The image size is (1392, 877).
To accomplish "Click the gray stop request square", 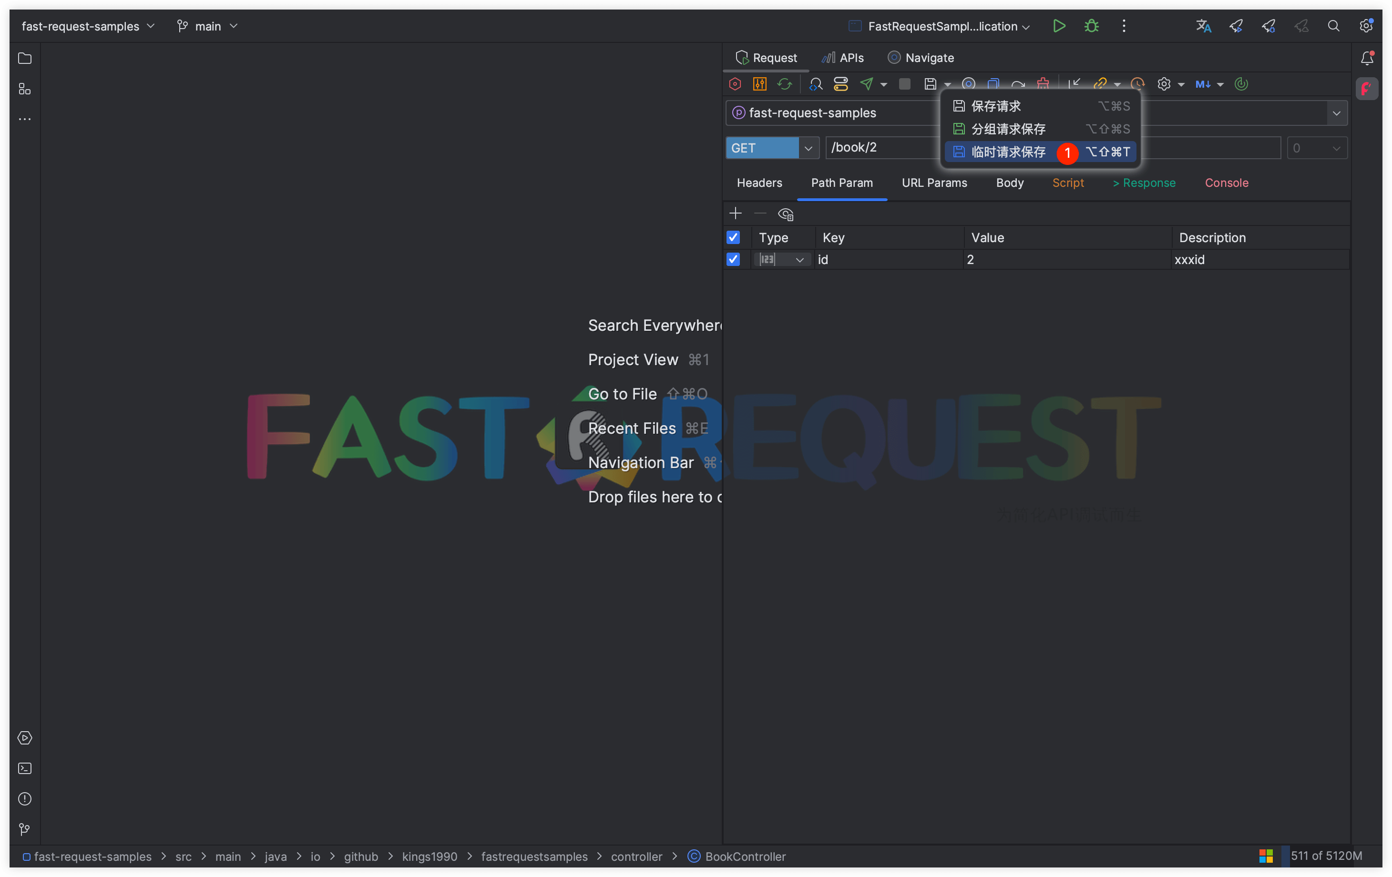I will point(905,84).
